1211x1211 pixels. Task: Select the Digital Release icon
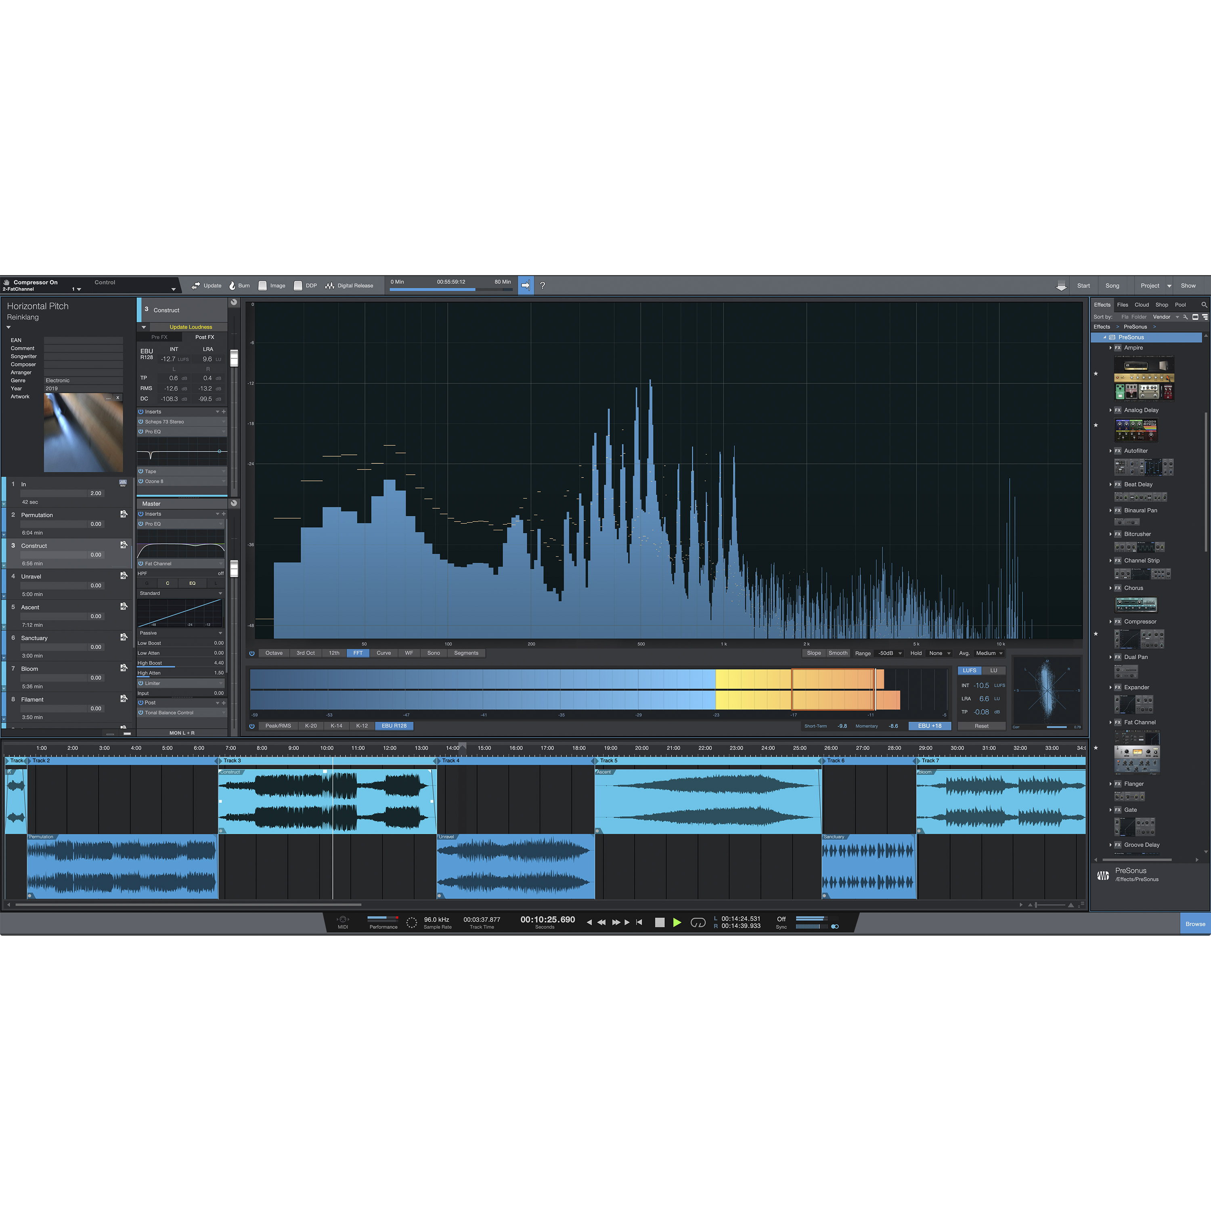(x=330, y=285)
